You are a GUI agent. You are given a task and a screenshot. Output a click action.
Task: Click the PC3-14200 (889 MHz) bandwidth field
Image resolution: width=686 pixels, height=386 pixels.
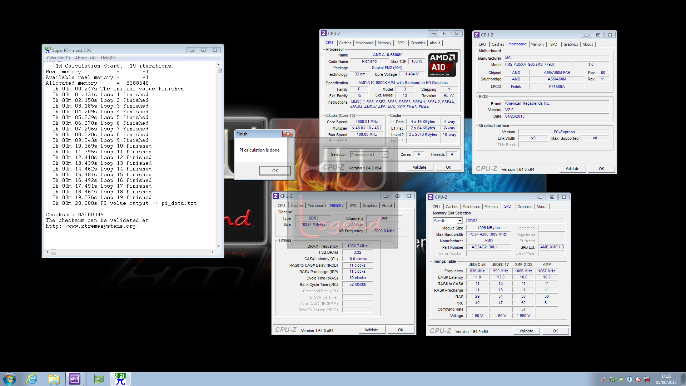pos(488,234)
